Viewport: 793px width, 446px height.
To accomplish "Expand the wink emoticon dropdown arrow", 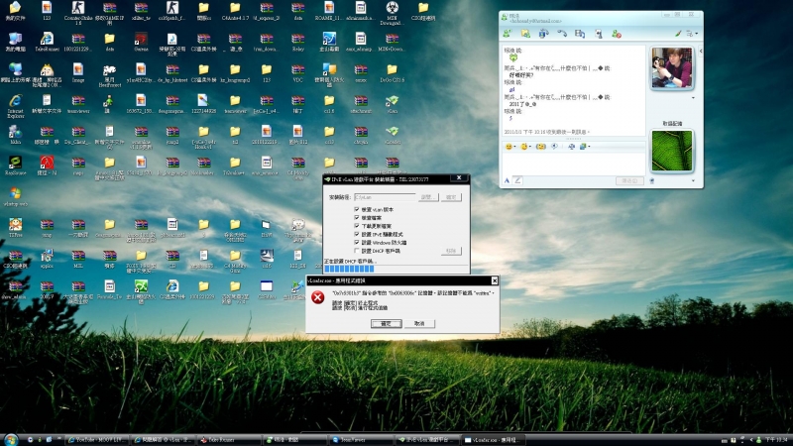I will tap(532, 147).
